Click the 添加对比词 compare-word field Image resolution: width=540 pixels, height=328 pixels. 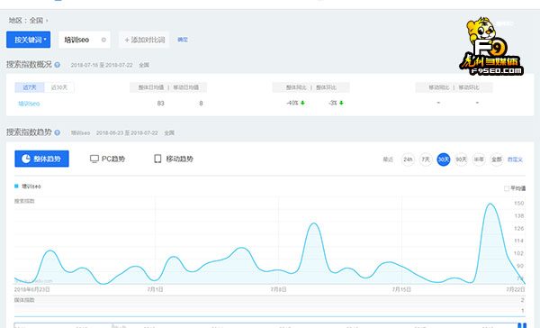pos(144,40)
